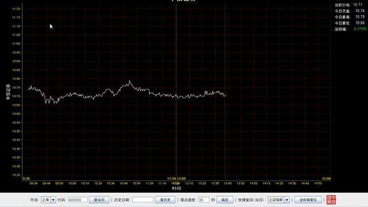Click the 当前价格 value 10.71
Image resolution: width=368 pixels, height=207 pixels.
pos(358,5)
